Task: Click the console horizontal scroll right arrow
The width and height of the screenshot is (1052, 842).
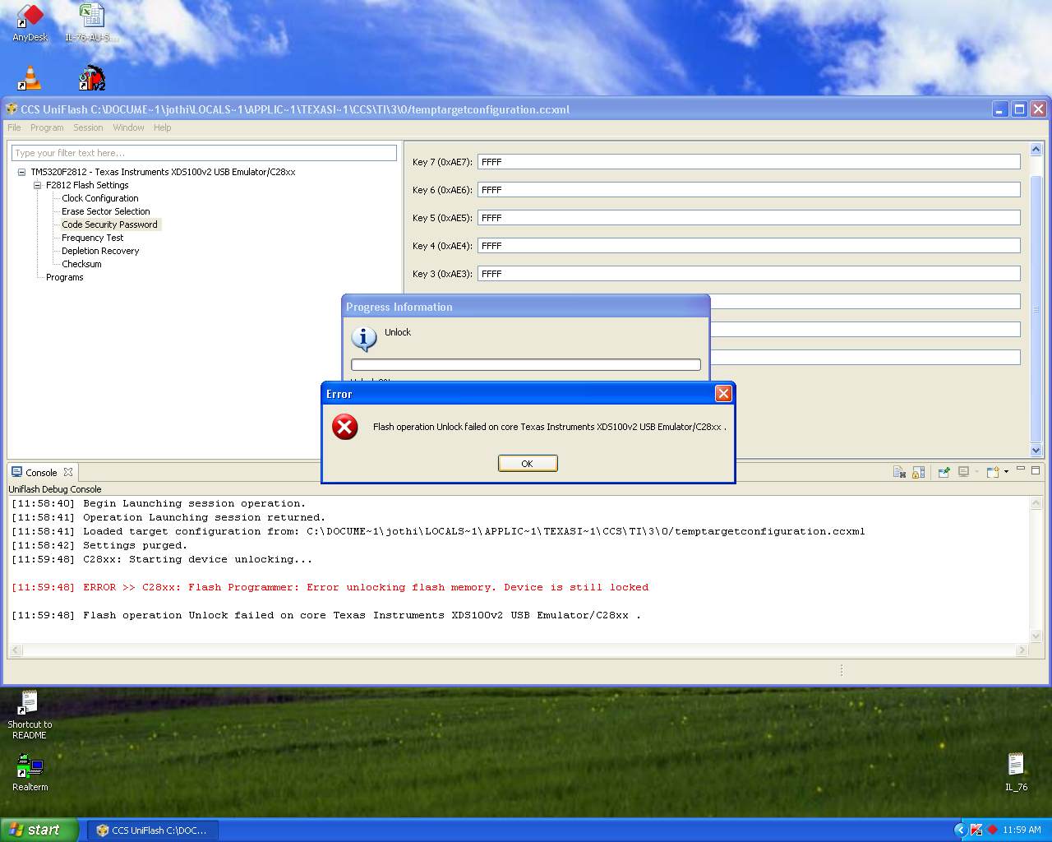Action: pos(1022,650)
